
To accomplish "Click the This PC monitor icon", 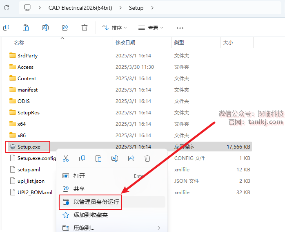I will 27,8.
